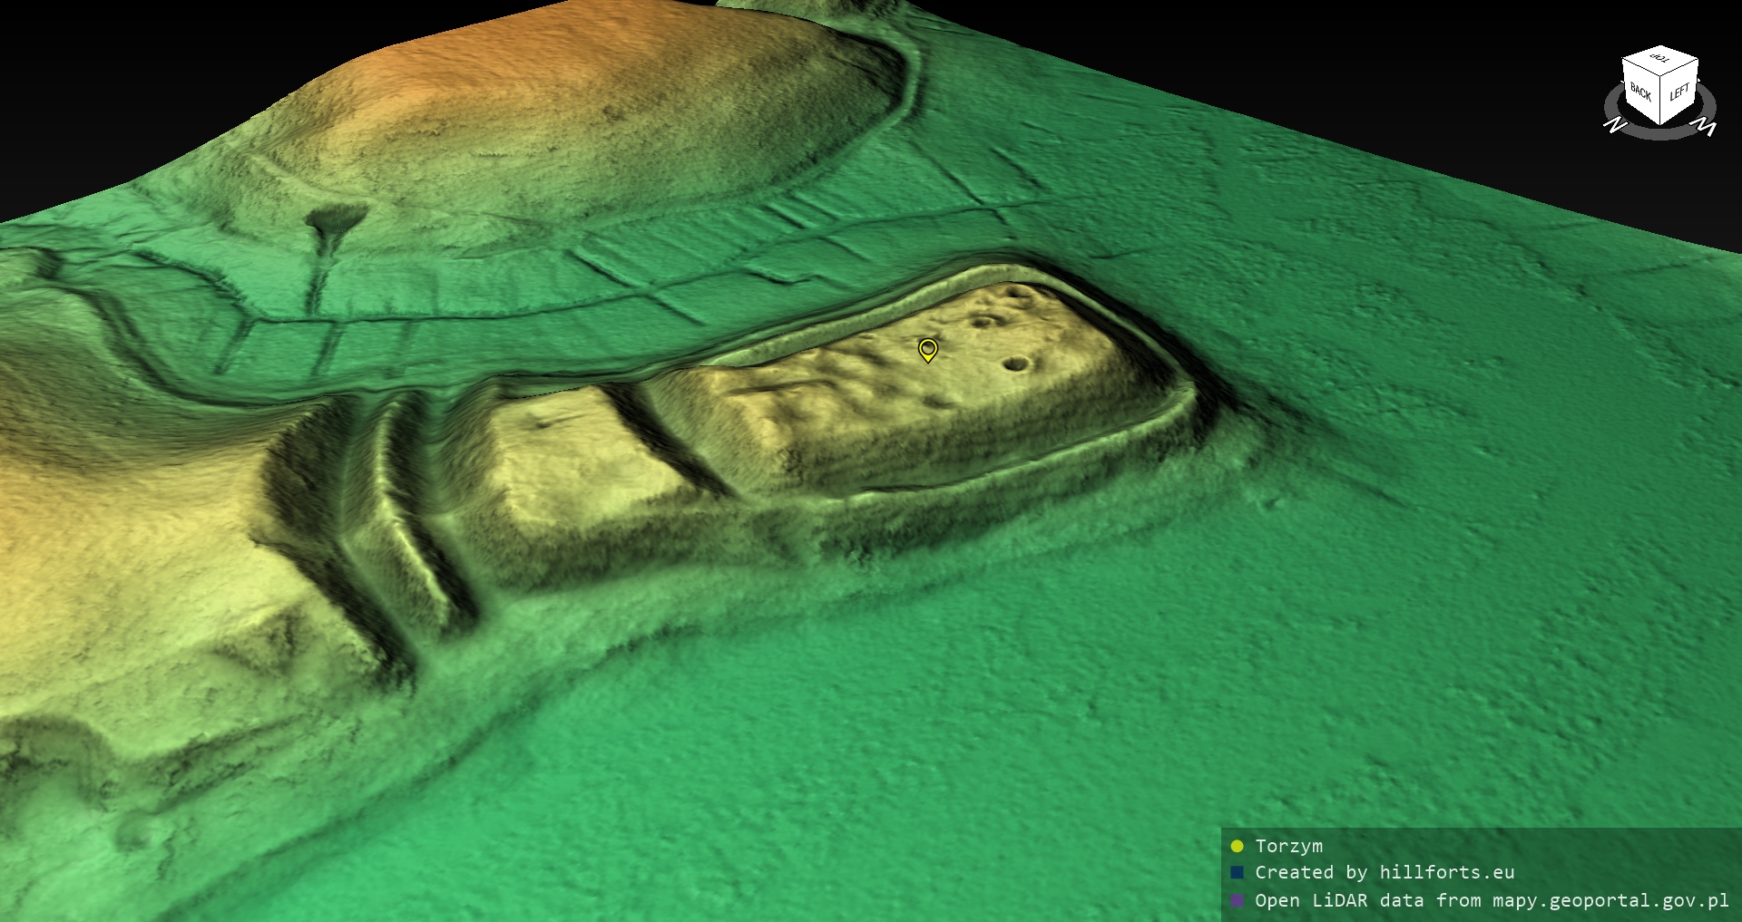Viewport: 1742px width, 922px height.
Task: Click the vertical edge between BACK and LEFT faces
Action: [1660, 100]
